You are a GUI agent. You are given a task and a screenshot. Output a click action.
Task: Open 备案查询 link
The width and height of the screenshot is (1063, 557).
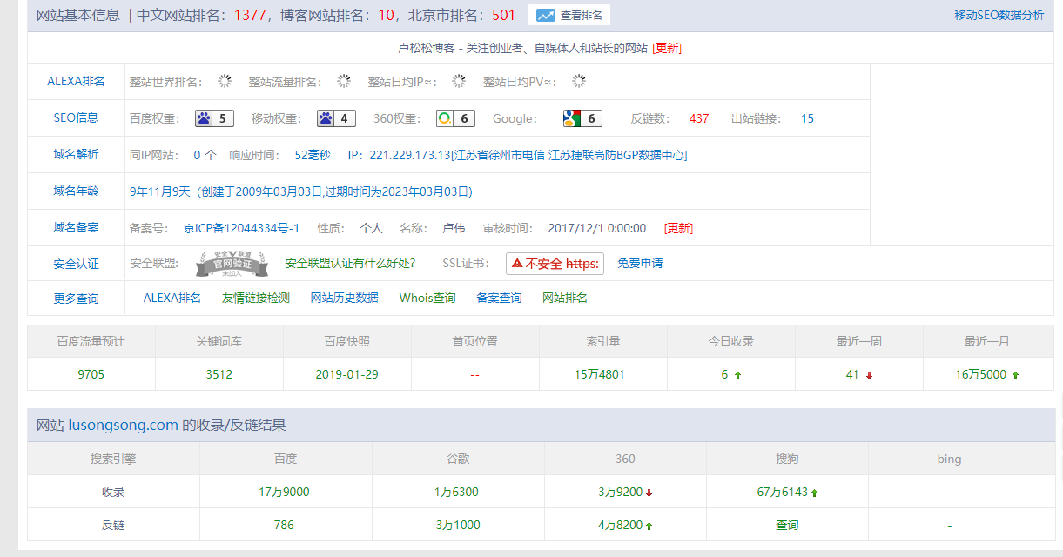499,298
